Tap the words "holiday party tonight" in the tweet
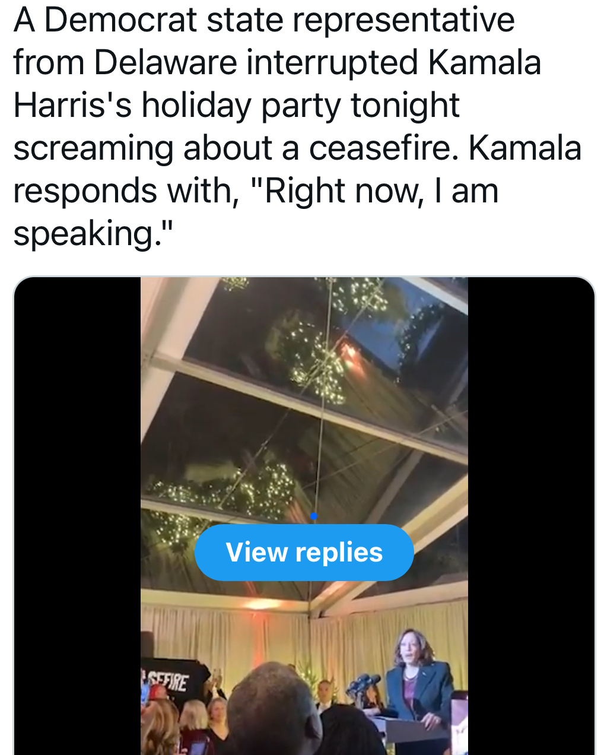Image resolution: width=601 pixels, height=755 pixels. [x=300, y=105]
